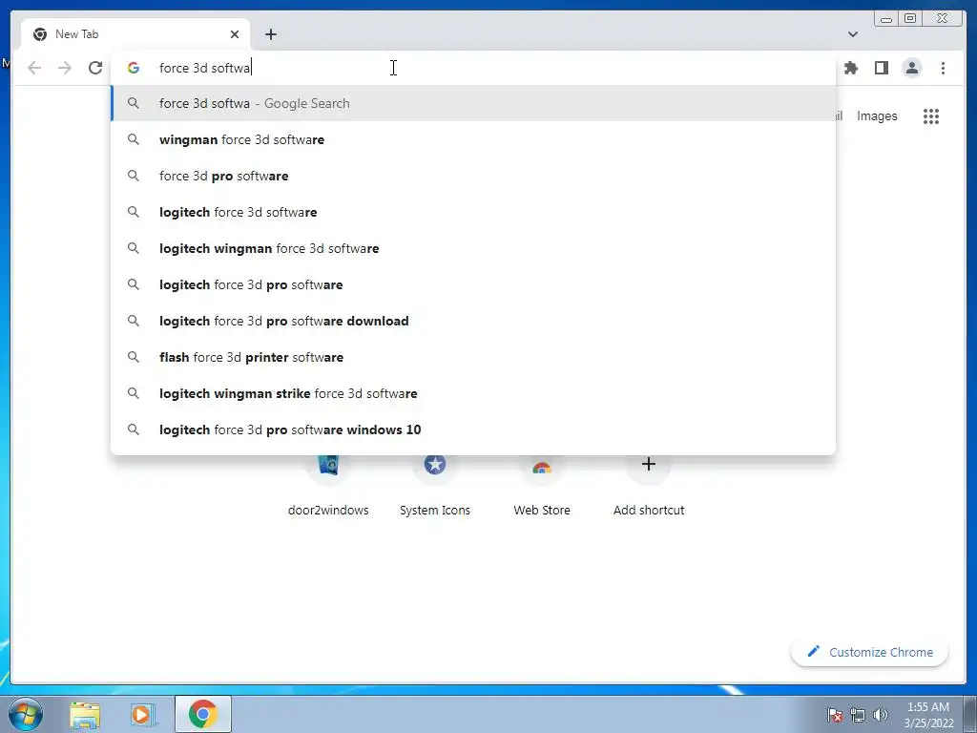Pick 'logitech wingman strike force 3d software'
The height and width of the screenshot is (733, 977).
coord(473,393)
